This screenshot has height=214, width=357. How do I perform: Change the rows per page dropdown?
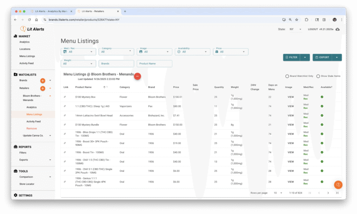pyautogui.click(x=278, y=193)
